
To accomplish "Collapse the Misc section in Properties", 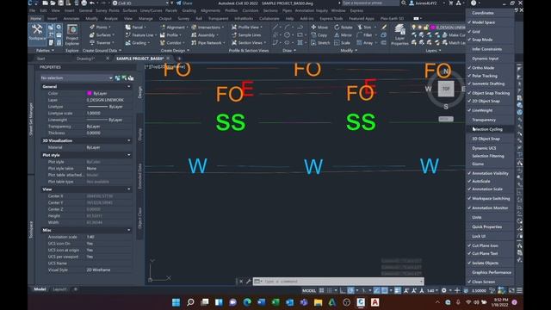I will 128,230.
